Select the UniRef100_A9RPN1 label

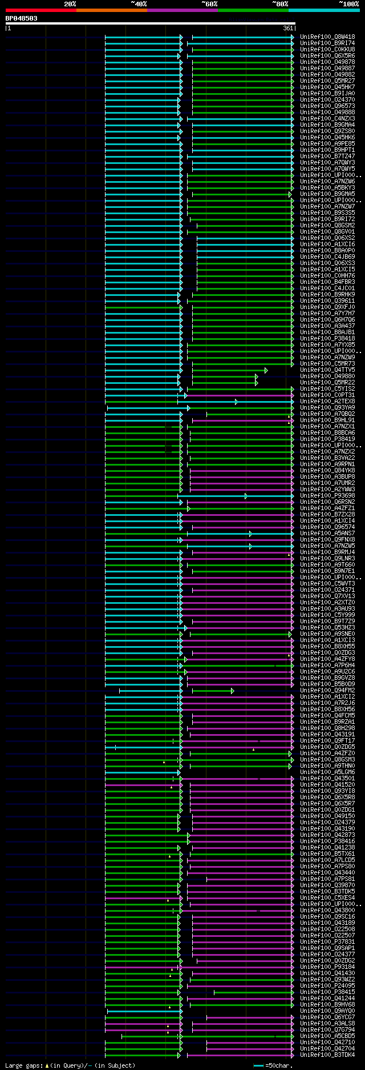(327, 464)
